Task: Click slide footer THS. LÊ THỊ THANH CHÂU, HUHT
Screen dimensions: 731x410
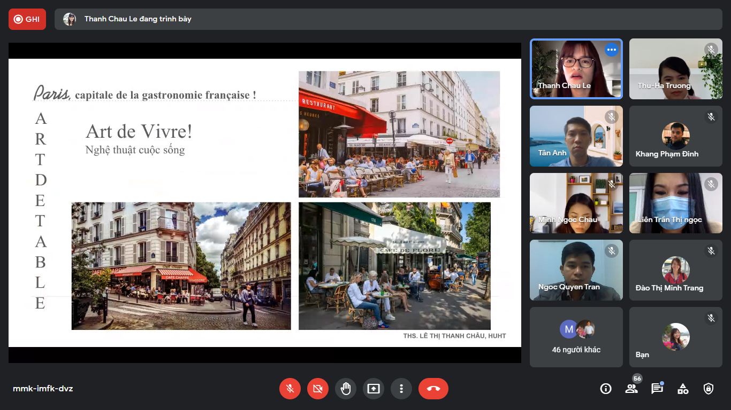Action: (x=454, y=336)
